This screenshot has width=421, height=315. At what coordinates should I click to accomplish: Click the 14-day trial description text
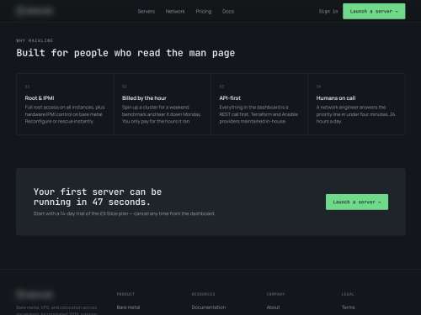124,213
